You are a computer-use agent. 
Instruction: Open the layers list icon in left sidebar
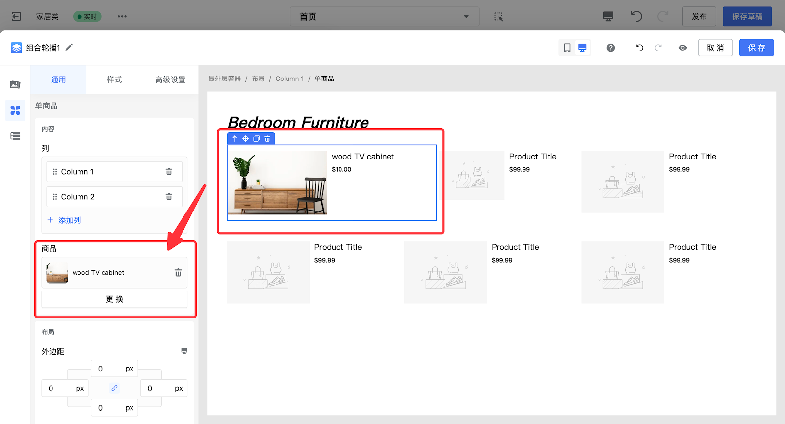tap(15, 136)
